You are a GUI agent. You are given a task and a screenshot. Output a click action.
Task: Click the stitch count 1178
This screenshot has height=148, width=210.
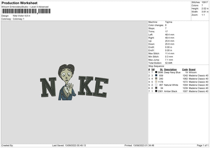pos(160,82)
